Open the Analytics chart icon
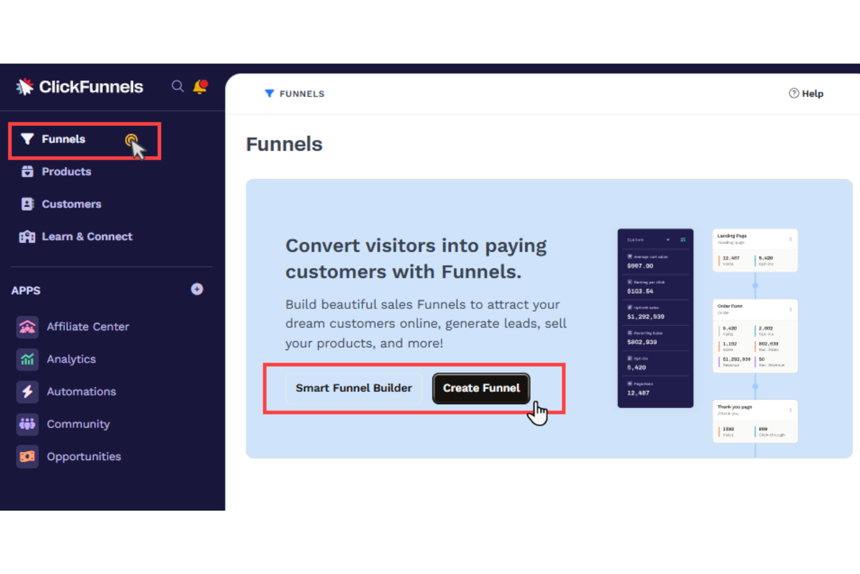This screenshot has width=860, height=574. pos(27,359)
